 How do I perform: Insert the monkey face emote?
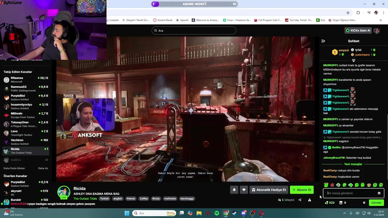tap(369, 185)
